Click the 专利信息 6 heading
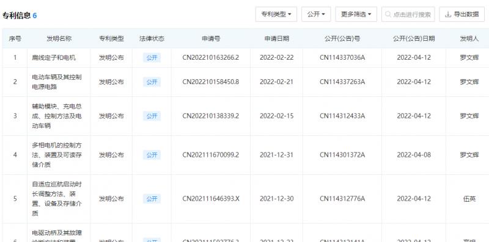Screen dimensions: 489x242 click(x=20, y=16)
